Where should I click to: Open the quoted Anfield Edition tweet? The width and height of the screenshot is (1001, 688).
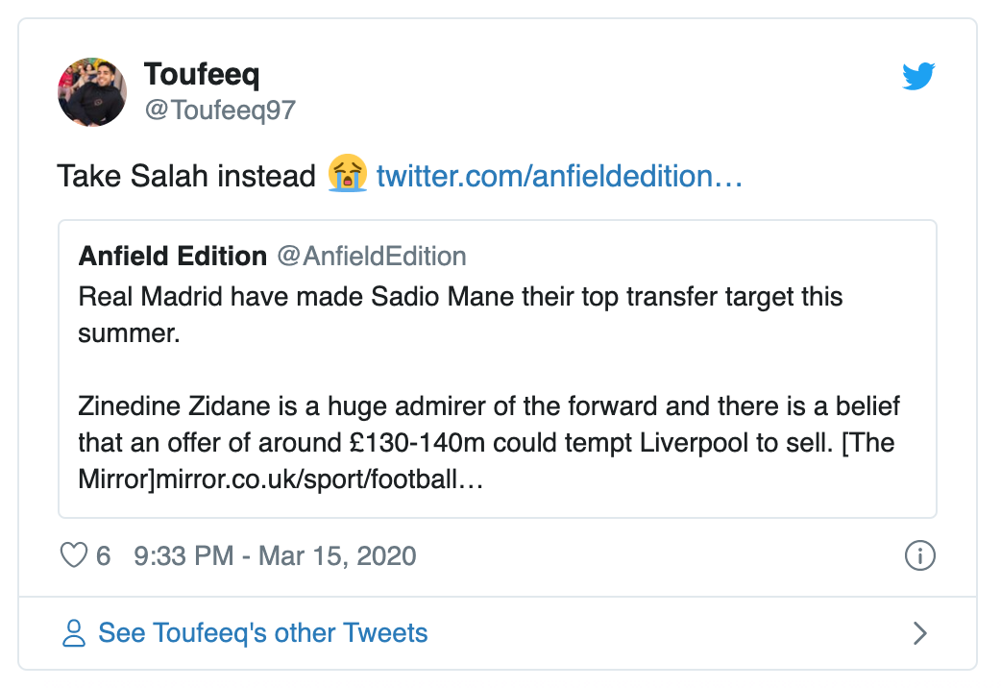click(498, 368)
